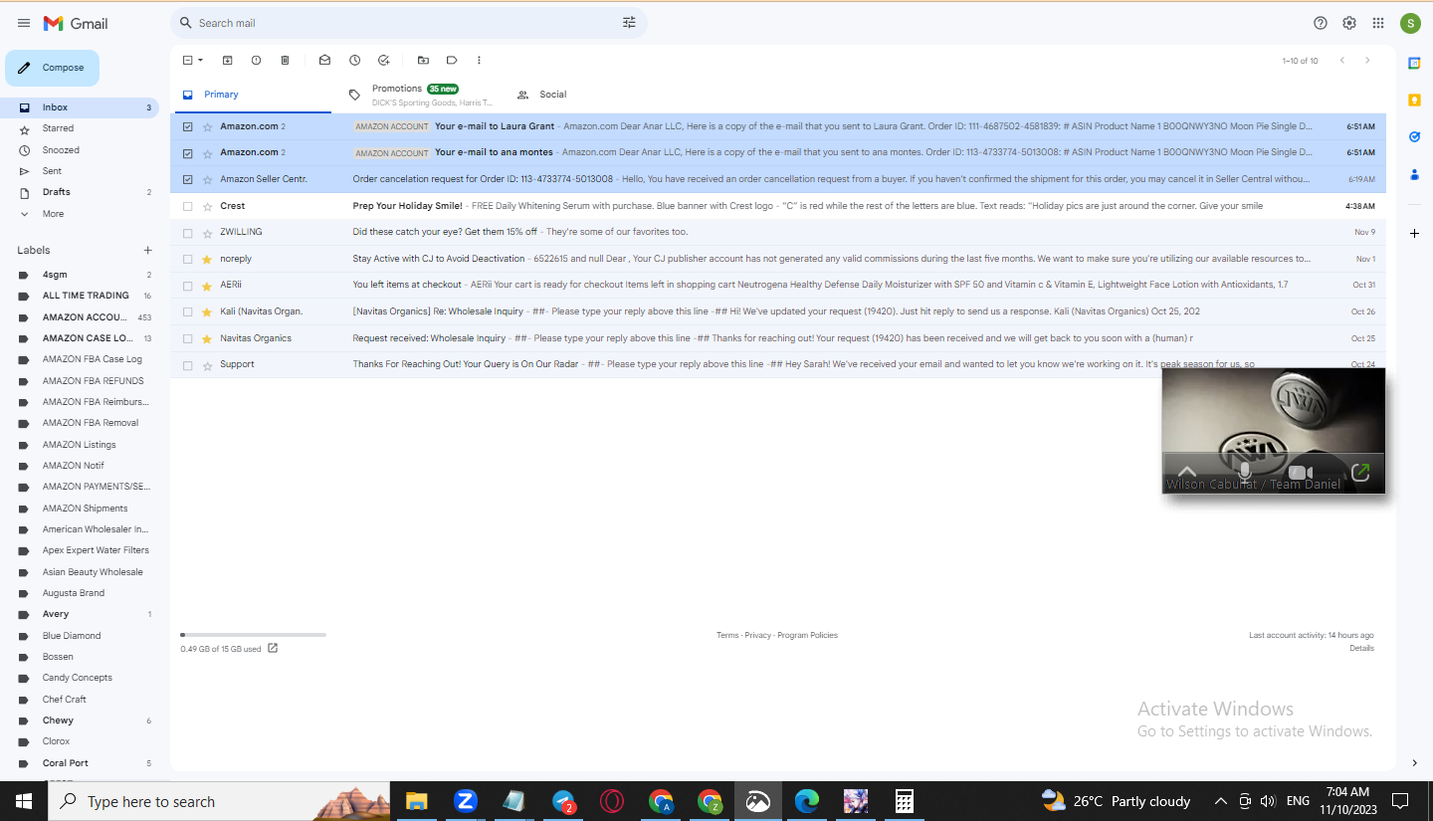Report selected emails as spam
This screenshot has height=821, width=1433.
pos(256,61)
